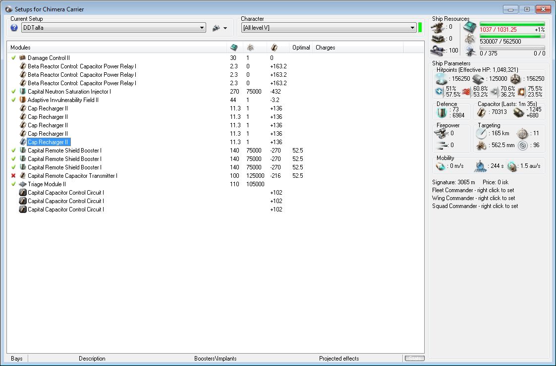Click the Signature: 3065 m text

click(453, 182)
